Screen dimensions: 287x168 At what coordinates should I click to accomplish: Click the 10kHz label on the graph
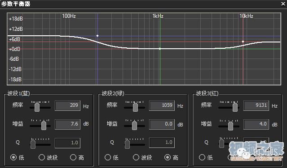point(247,16)
